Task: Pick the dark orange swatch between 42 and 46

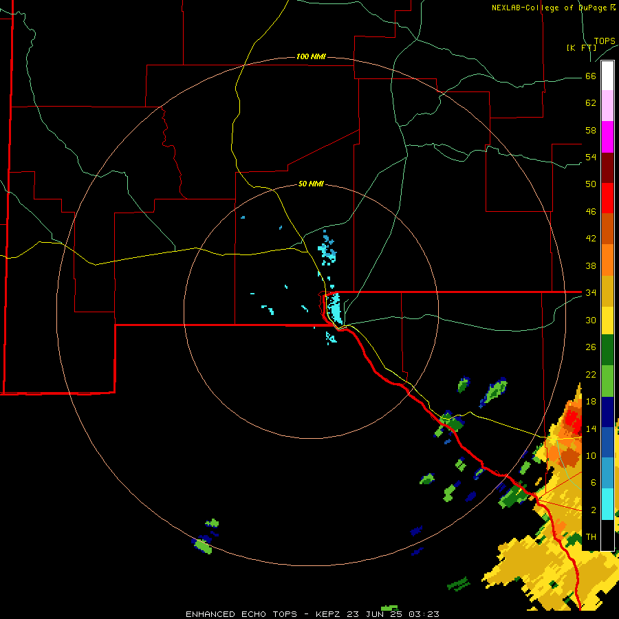Action: [x=607, y=229]
